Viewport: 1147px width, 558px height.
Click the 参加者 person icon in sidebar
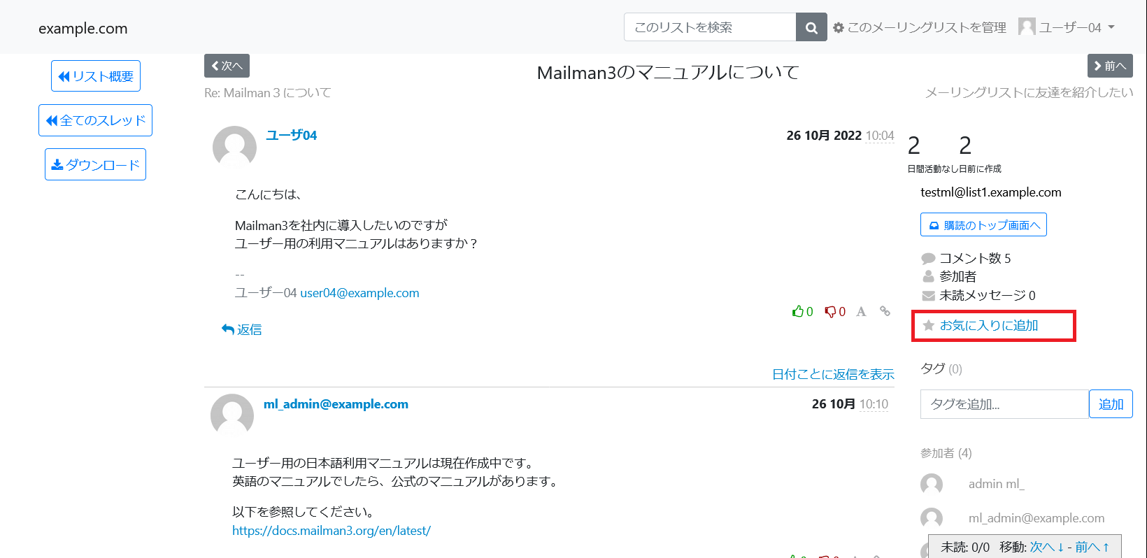tap(928, 276)
